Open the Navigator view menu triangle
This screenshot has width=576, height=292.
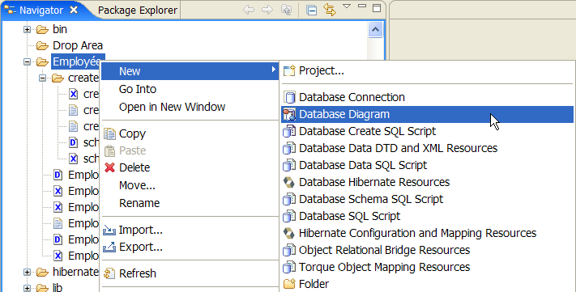347,6
